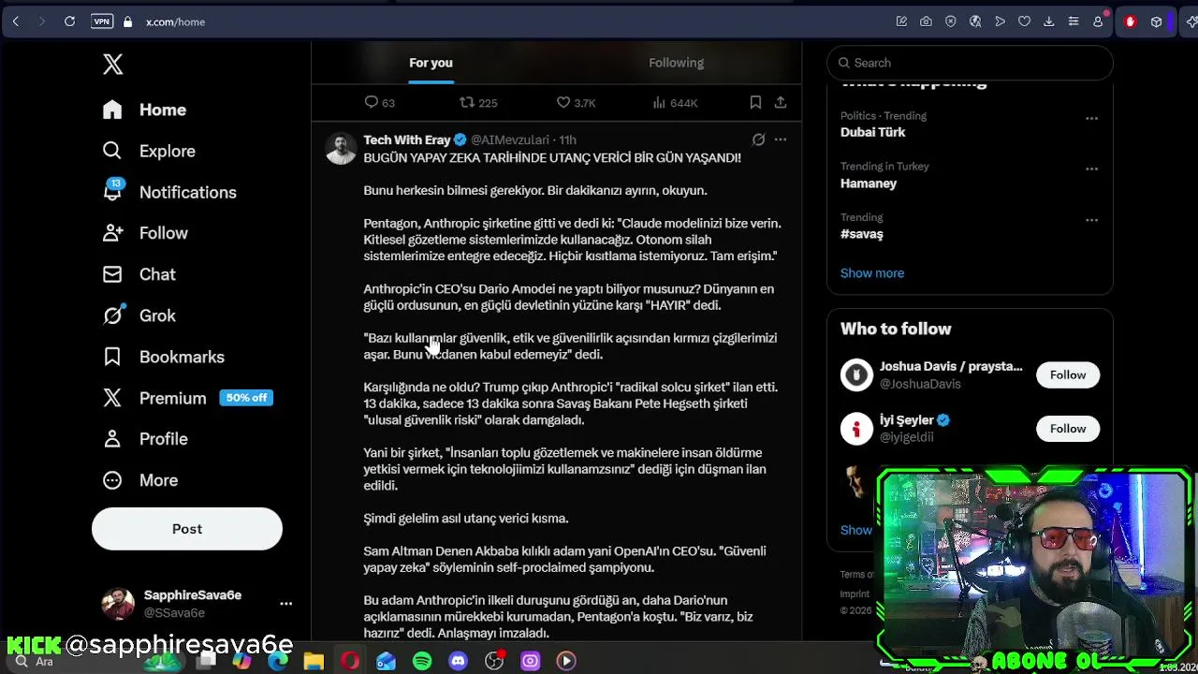
Task: Follow İyi Şeyler account
Action: (1068, 428)
